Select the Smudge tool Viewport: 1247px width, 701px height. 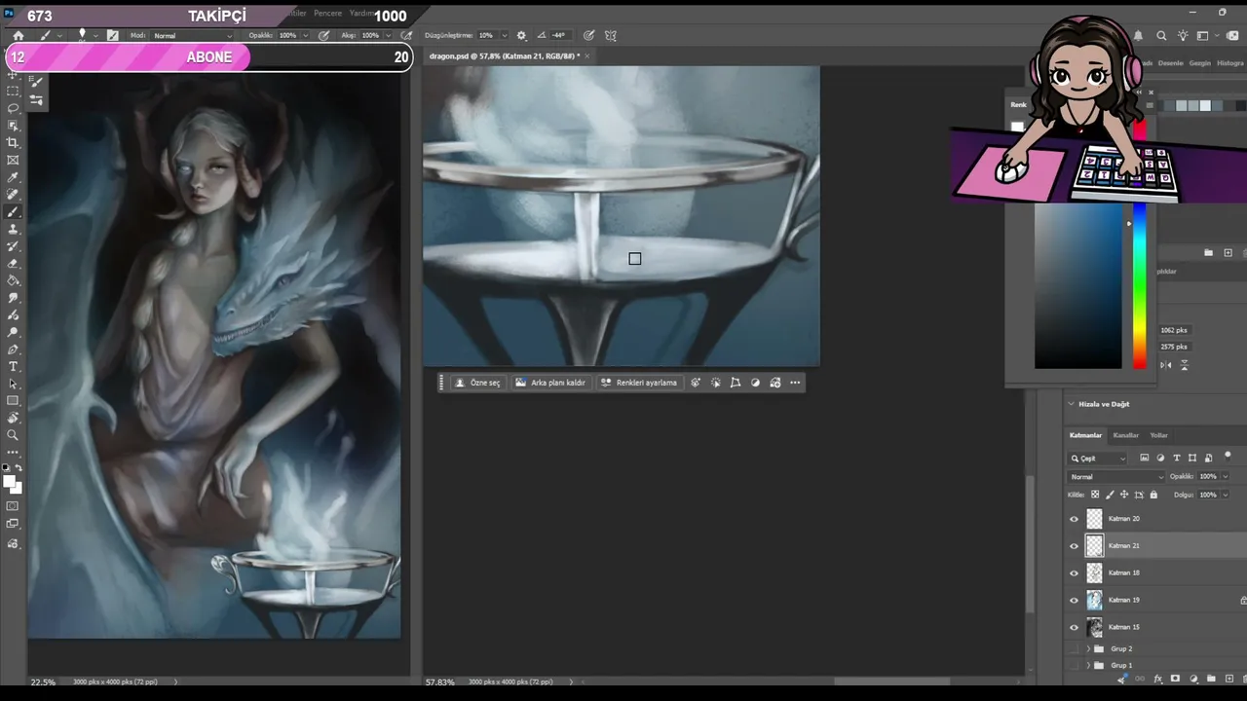pos(13,298)
